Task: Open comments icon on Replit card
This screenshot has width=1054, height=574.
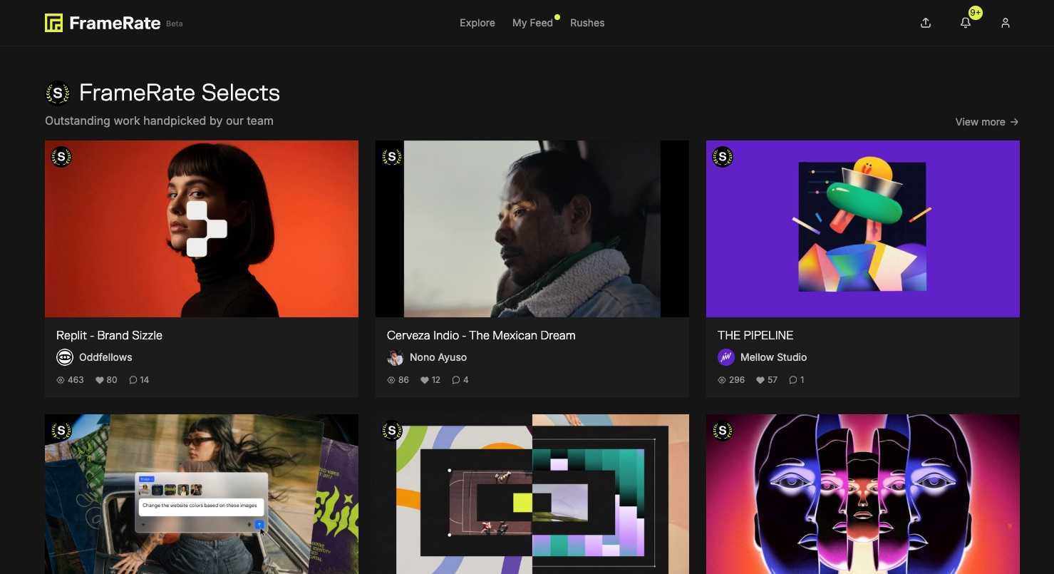Action: (133, 380)
